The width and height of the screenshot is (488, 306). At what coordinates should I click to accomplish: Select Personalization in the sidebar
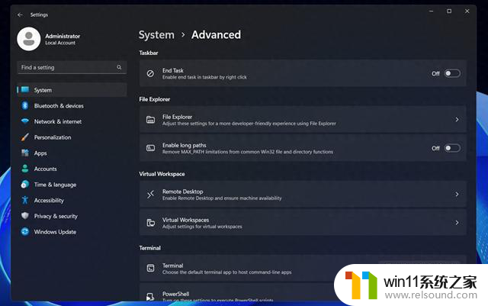click(72, 137)
